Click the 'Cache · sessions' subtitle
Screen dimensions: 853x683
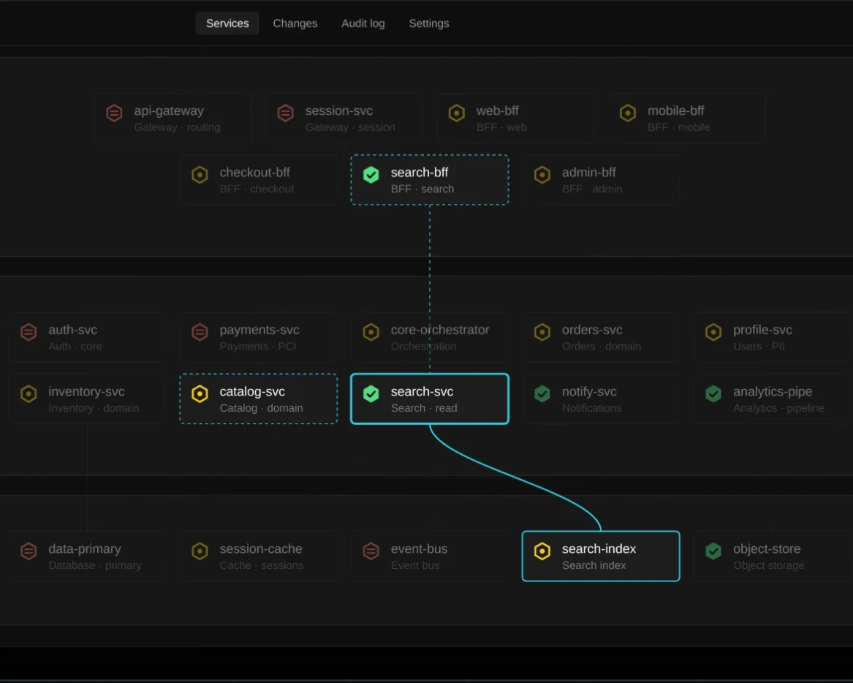(x=262, y=565)
